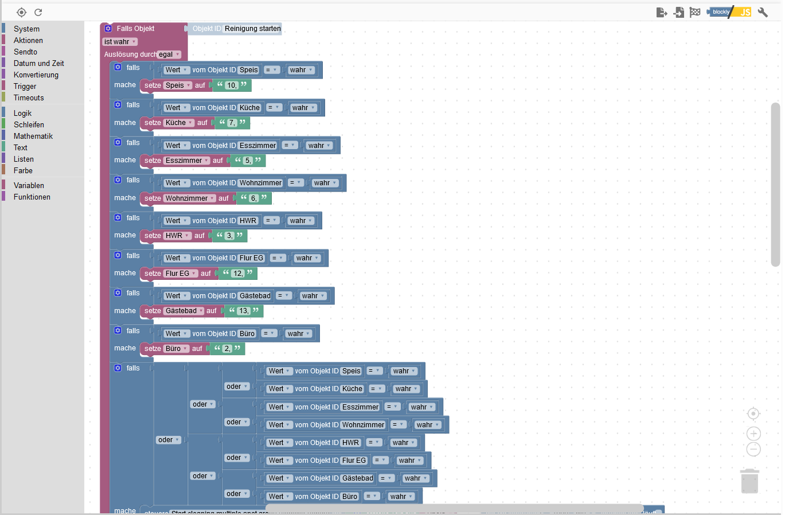Open the Listen block category
Image resolution: width=785 pixels, height=515 pixels.
coord(24,159)
